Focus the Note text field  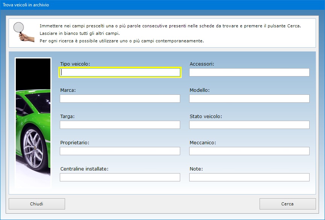249,177
